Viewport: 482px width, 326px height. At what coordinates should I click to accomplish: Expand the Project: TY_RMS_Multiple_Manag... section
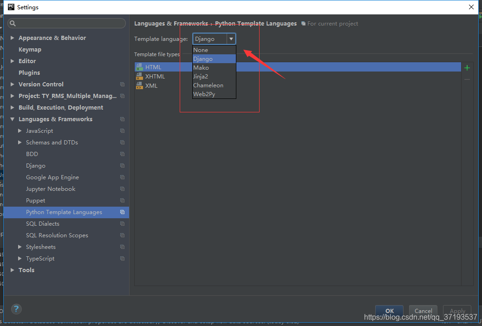coord(12,96)
